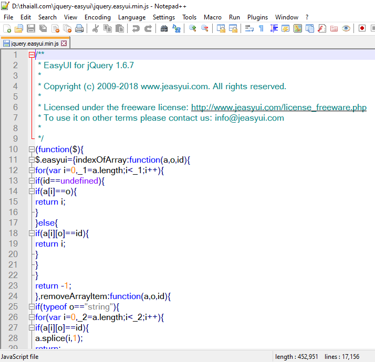The width and height of the screenshot is (375, 362).
Task: Open the Plugins menu
Action: [257, 17]
